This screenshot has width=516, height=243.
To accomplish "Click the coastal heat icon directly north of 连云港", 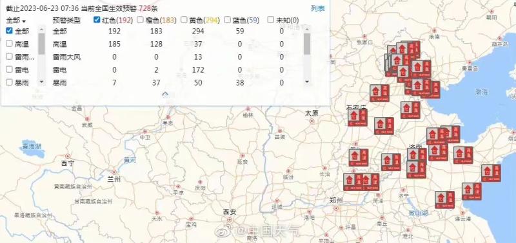I will point(471,191).
